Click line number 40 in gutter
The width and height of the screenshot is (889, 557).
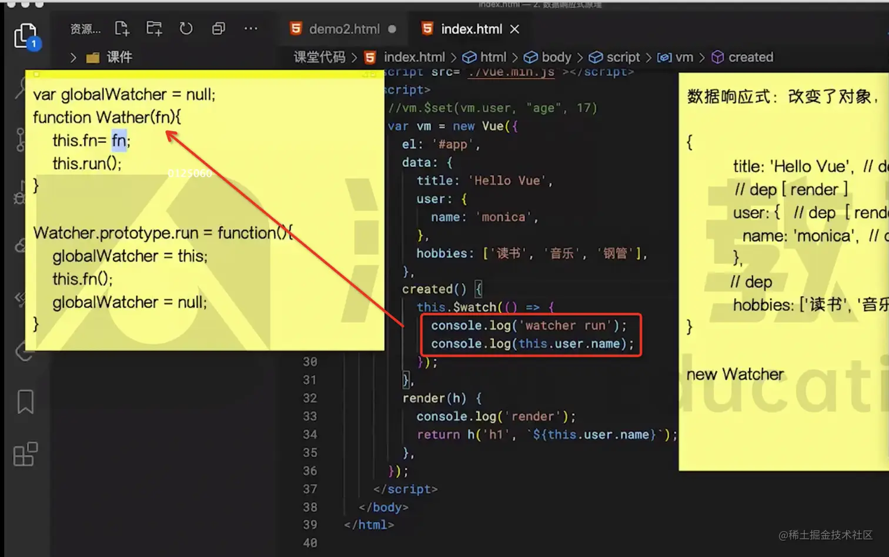click(310, 543)
